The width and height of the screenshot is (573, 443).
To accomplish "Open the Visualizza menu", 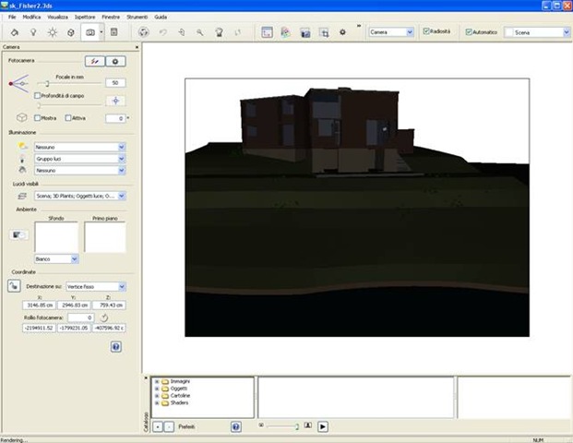I will pyautogui.click(x=57, y=18).
